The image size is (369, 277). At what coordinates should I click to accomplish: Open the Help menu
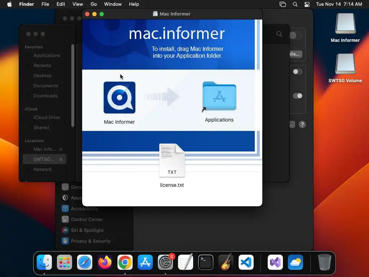point(134,4)
